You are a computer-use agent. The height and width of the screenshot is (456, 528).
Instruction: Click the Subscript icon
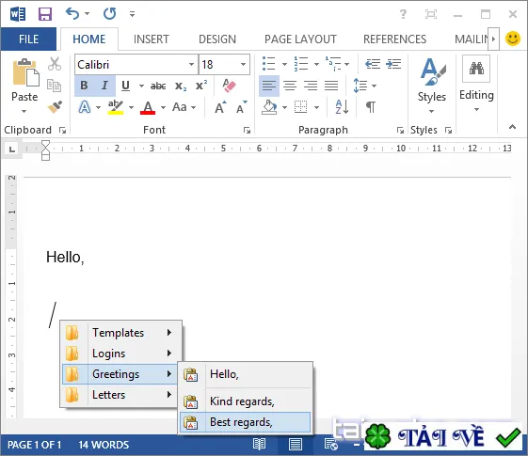pyautogui.click(x=181, y=86)
